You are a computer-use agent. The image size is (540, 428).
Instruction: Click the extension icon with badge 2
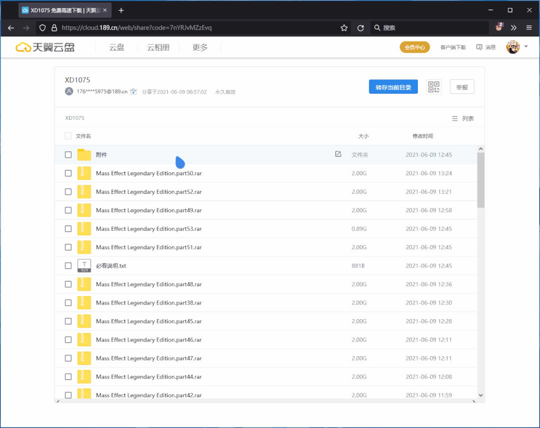(499, 27)
